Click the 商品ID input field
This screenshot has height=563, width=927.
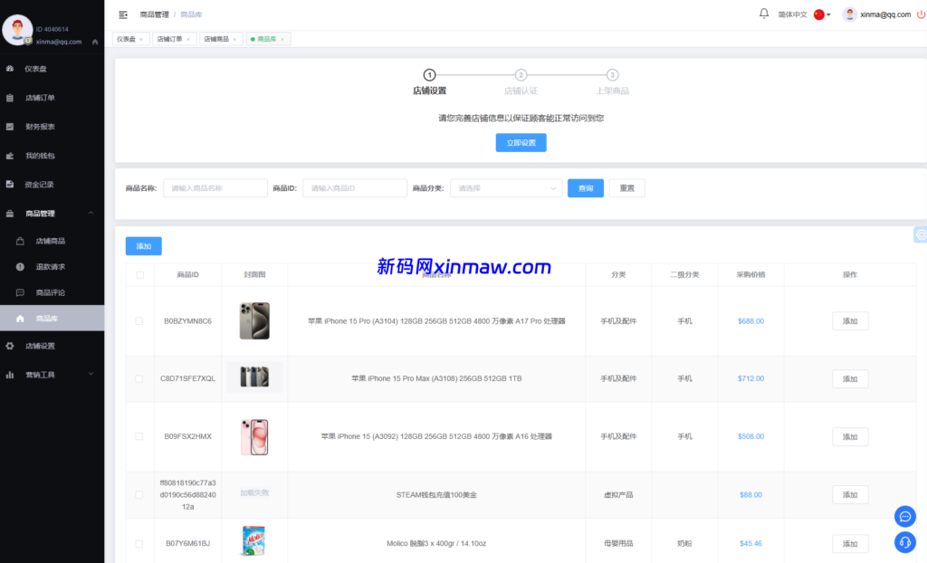tap(355, 188)
